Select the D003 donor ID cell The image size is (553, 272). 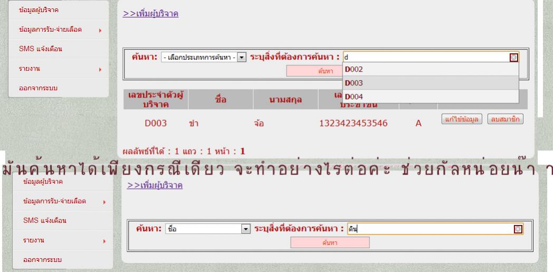pos(156,123)
